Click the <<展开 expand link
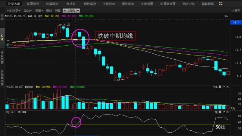Screen dimensions: 242x136 (236, 11)
